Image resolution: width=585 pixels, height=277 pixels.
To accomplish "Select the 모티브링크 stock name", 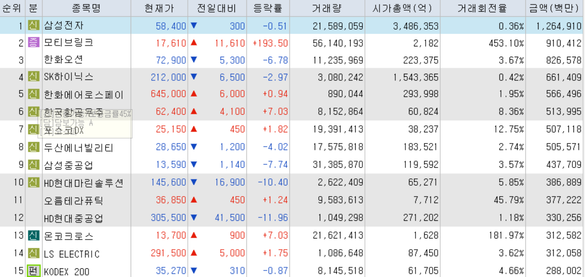I will (x=68, y=43).
